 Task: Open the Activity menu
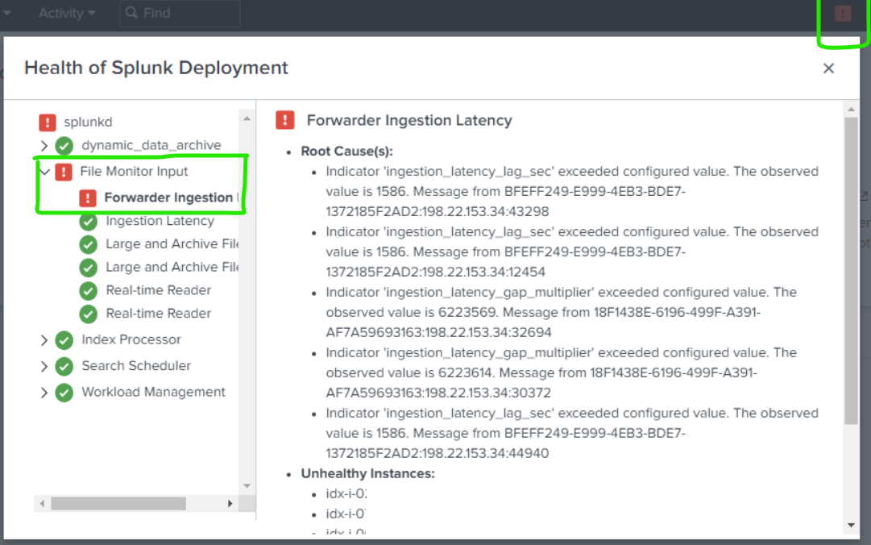click(67, 14)
